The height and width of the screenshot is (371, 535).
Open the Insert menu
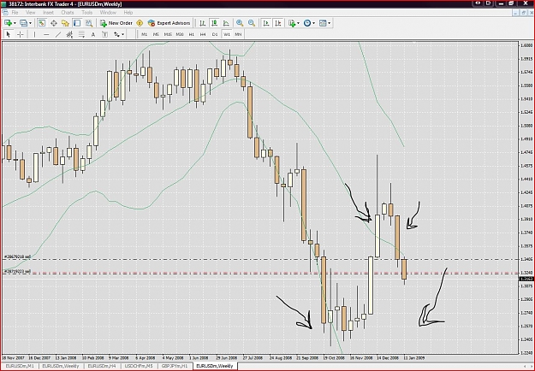(x=48, y=13)
